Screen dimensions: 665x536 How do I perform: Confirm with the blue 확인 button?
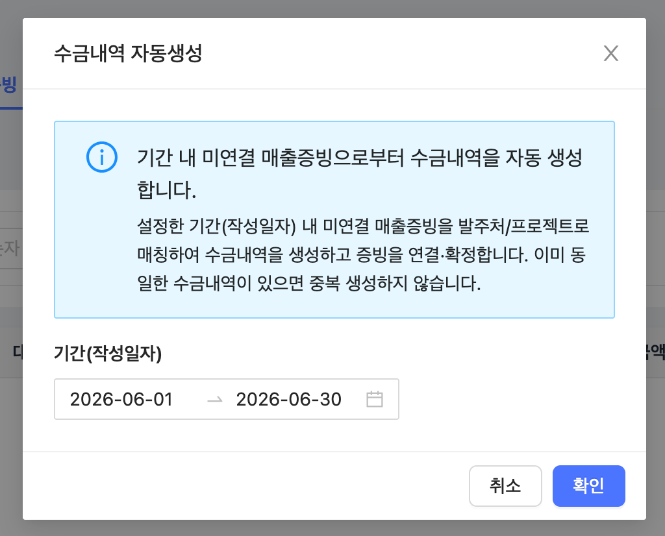pos(588,485)
